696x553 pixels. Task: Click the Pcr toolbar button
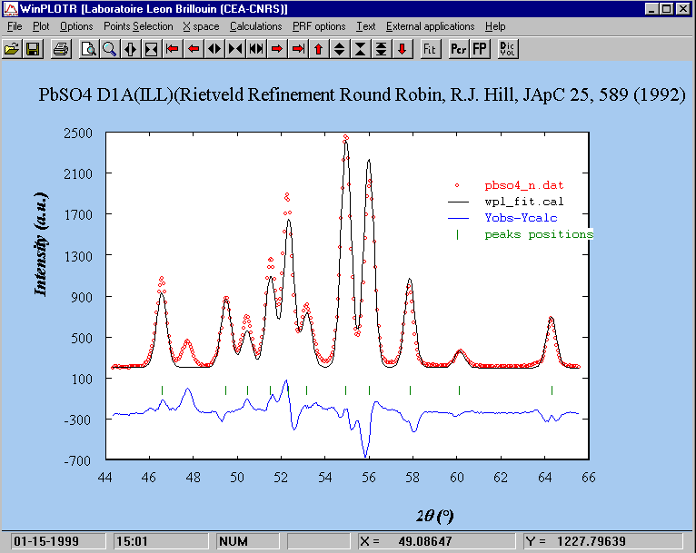pos(458,48)
